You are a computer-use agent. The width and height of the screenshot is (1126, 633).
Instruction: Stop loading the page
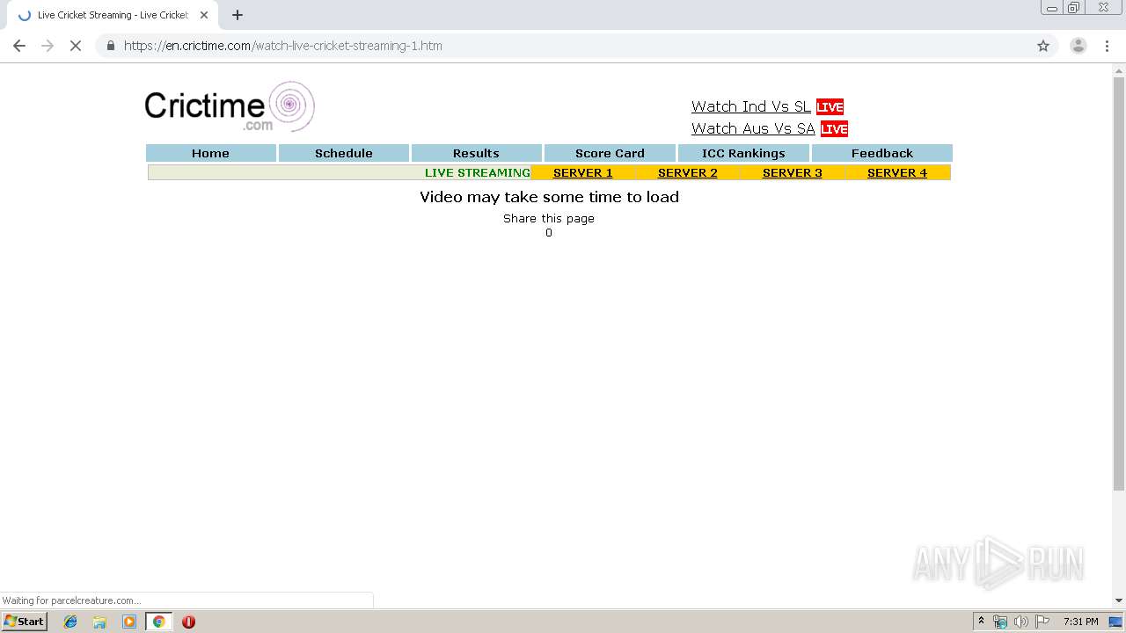(76, 46)
